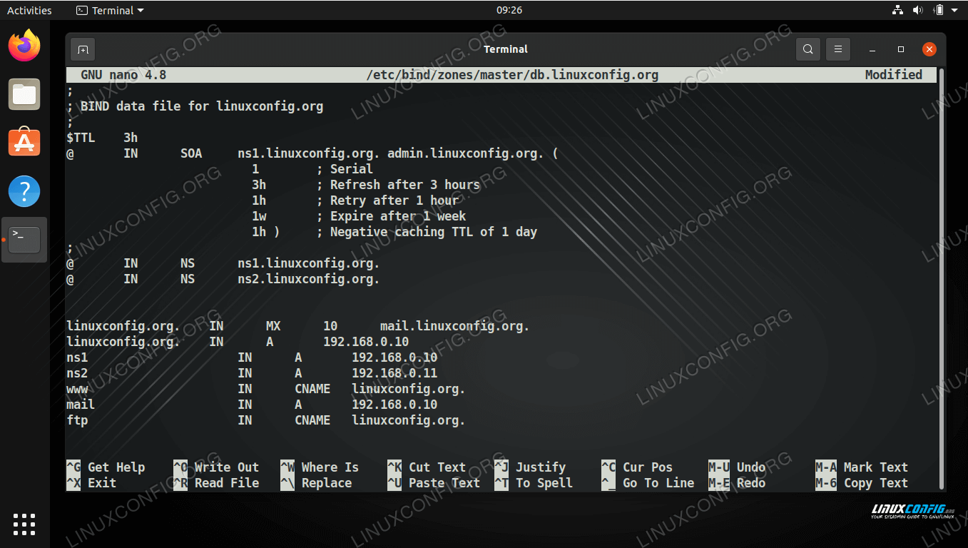The width and height of the screenshot is (968, 548).
Task: Show Applications grid button
Action: point(24,524)
